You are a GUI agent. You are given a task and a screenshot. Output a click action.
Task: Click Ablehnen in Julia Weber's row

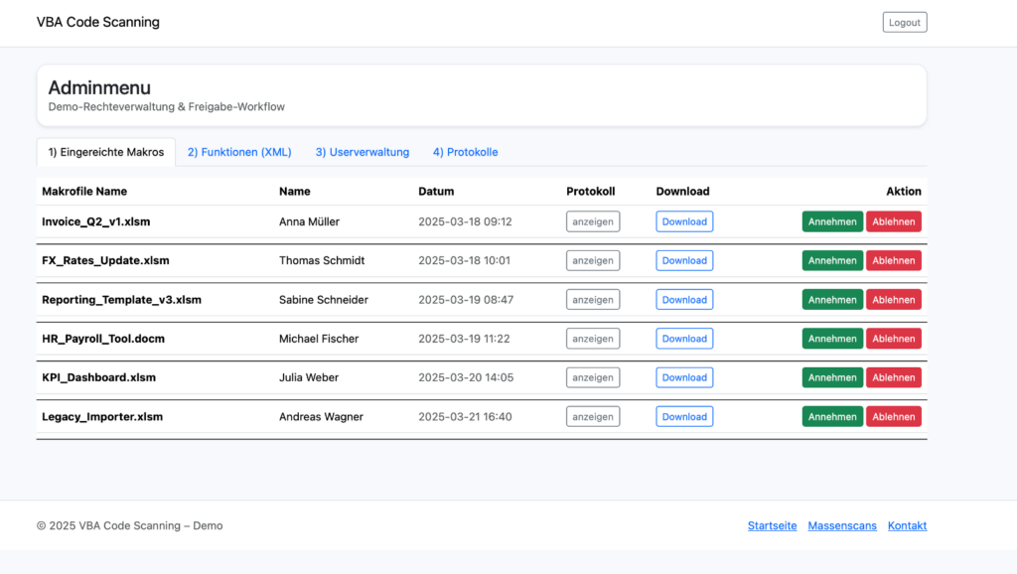pos(893,377)
